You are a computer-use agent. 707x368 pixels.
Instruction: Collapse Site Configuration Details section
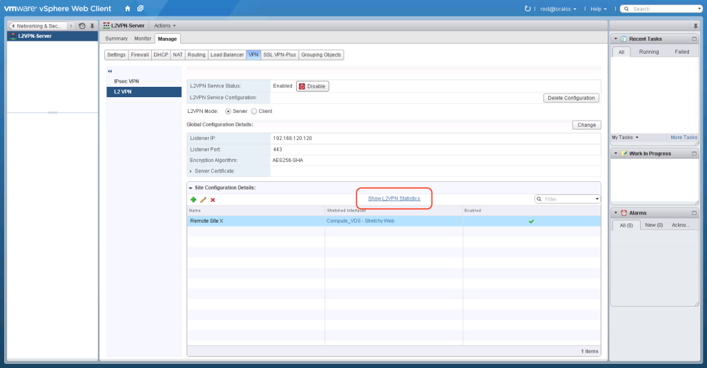pyautogui.click(x=191, y=188)
